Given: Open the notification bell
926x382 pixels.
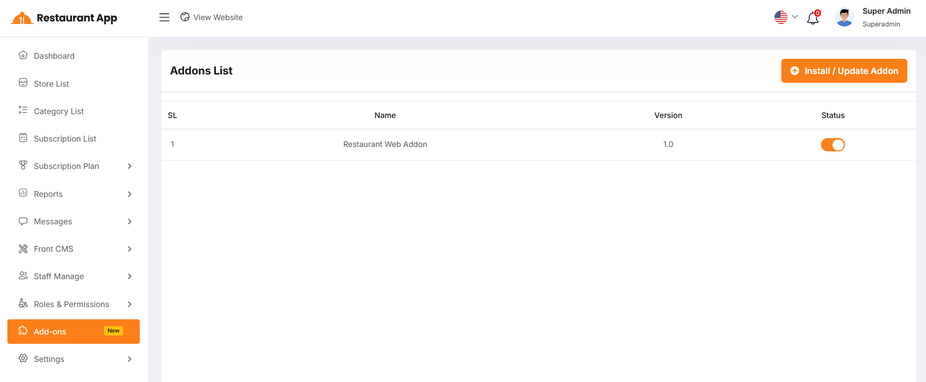Looking at the screenshot, I should [813, 18].
